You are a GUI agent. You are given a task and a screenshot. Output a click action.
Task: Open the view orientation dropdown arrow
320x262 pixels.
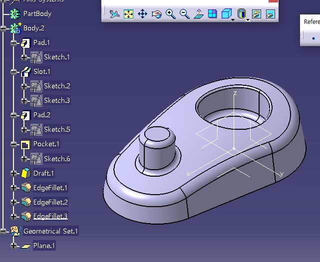(233, 20)
